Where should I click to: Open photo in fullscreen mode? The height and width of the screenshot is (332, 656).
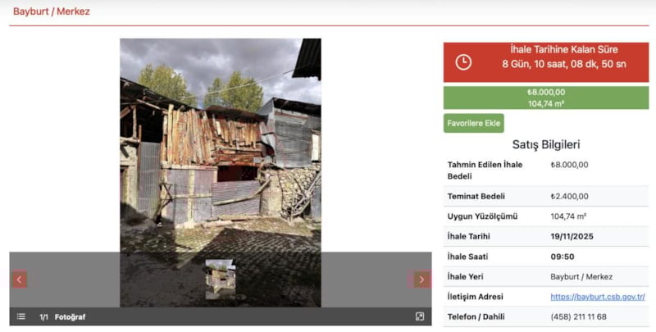click(420, 316)
